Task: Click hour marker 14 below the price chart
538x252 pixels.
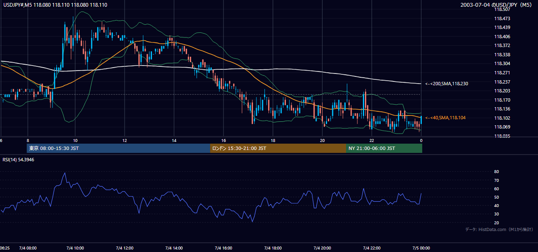Action: click(174, 140)
